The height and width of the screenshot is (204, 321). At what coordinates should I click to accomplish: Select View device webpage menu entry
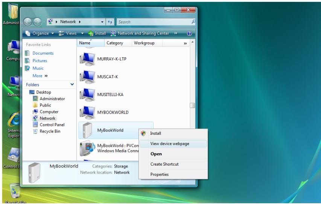[x=173, y=143]
